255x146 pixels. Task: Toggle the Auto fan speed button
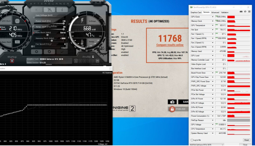(65, 48)
